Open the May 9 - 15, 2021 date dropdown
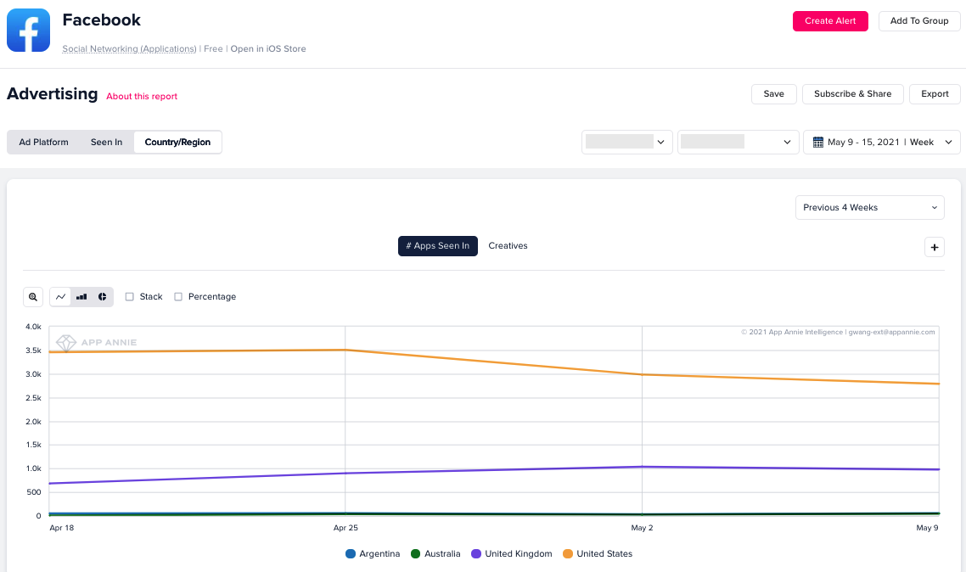Viewport: 966px width, 572px height. 882,143
